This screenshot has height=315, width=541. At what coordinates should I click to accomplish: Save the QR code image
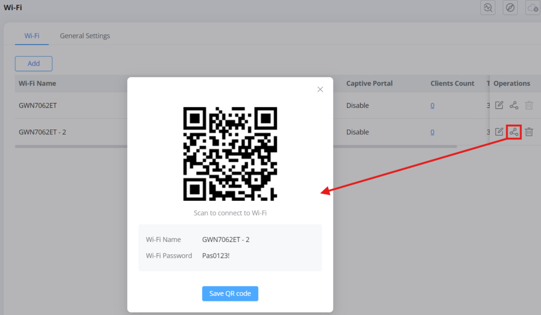pyautogui.click(x=230, y=294)
